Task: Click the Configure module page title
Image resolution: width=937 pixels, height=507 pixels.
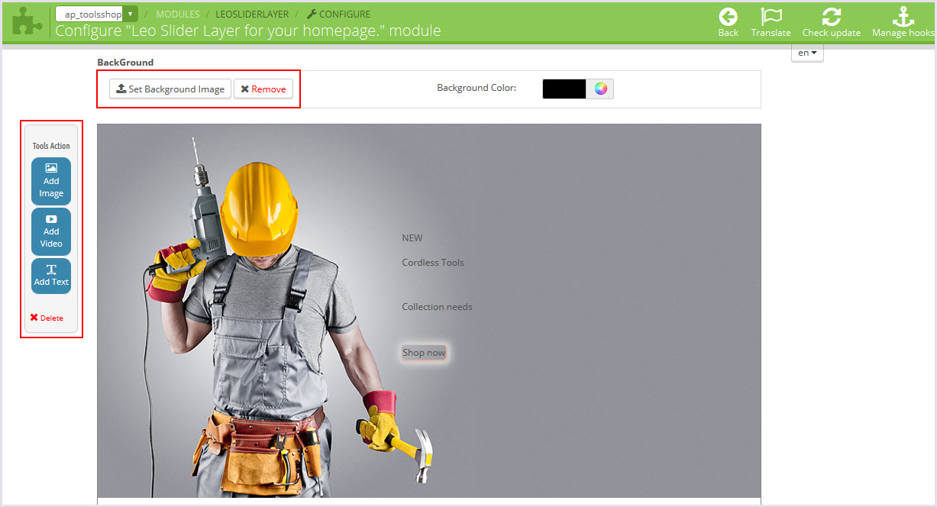Action: [x=248, y=31]
